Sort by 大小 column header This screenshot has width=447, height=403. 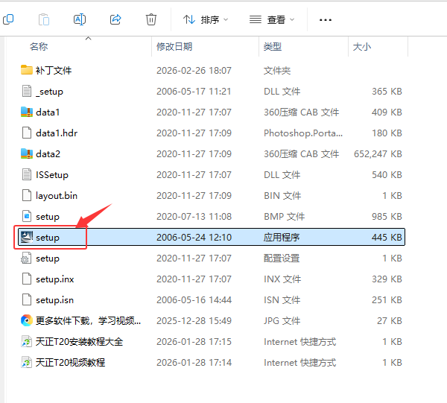tap(362, 46)
